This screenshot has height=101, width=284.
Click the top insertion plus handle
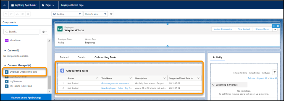[167, 24]
